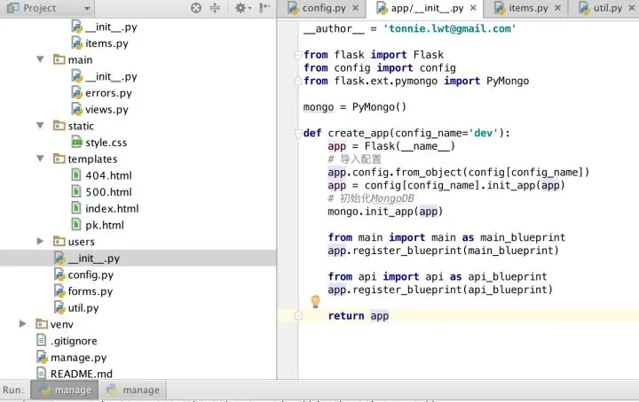Click the lightbulb intention icon in editor
639x402 pixels.
[314, 302]
